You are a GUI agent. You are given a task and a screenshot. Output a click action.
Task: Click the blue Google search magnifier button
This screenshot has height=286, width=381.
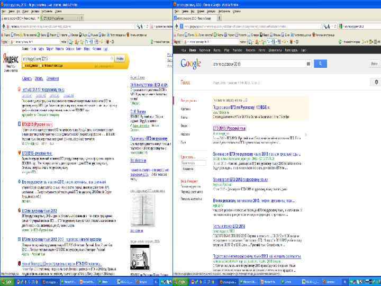click(x=320, y=64)
